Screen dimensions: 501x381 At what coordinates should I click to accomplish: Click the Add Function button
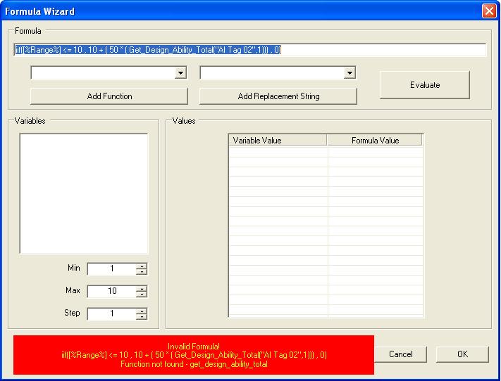(x=109, y=96)
